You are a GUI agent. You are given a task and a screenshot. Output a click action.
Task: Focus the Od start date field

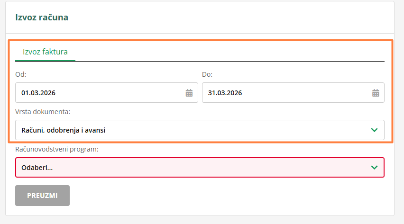coord(100,93)
